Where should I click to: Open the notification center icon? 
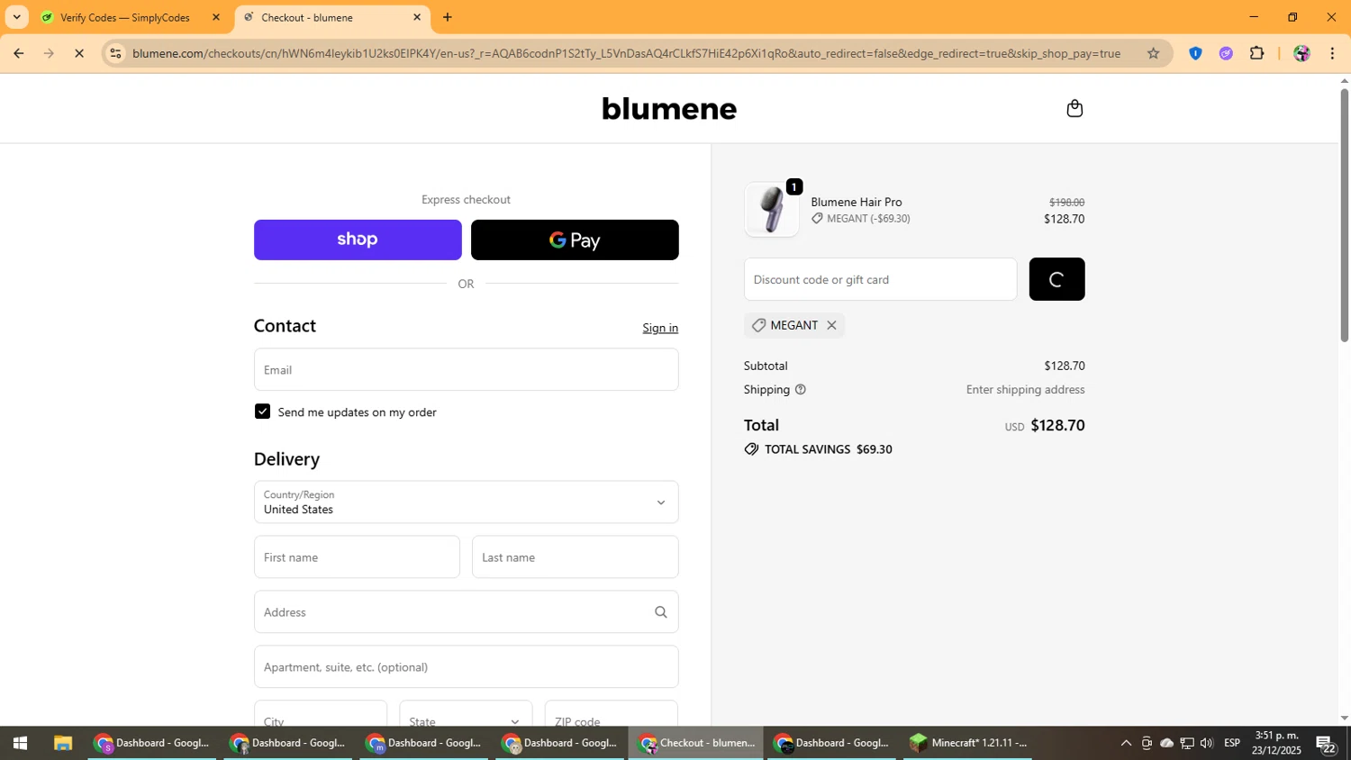[x=1327, y=743]
